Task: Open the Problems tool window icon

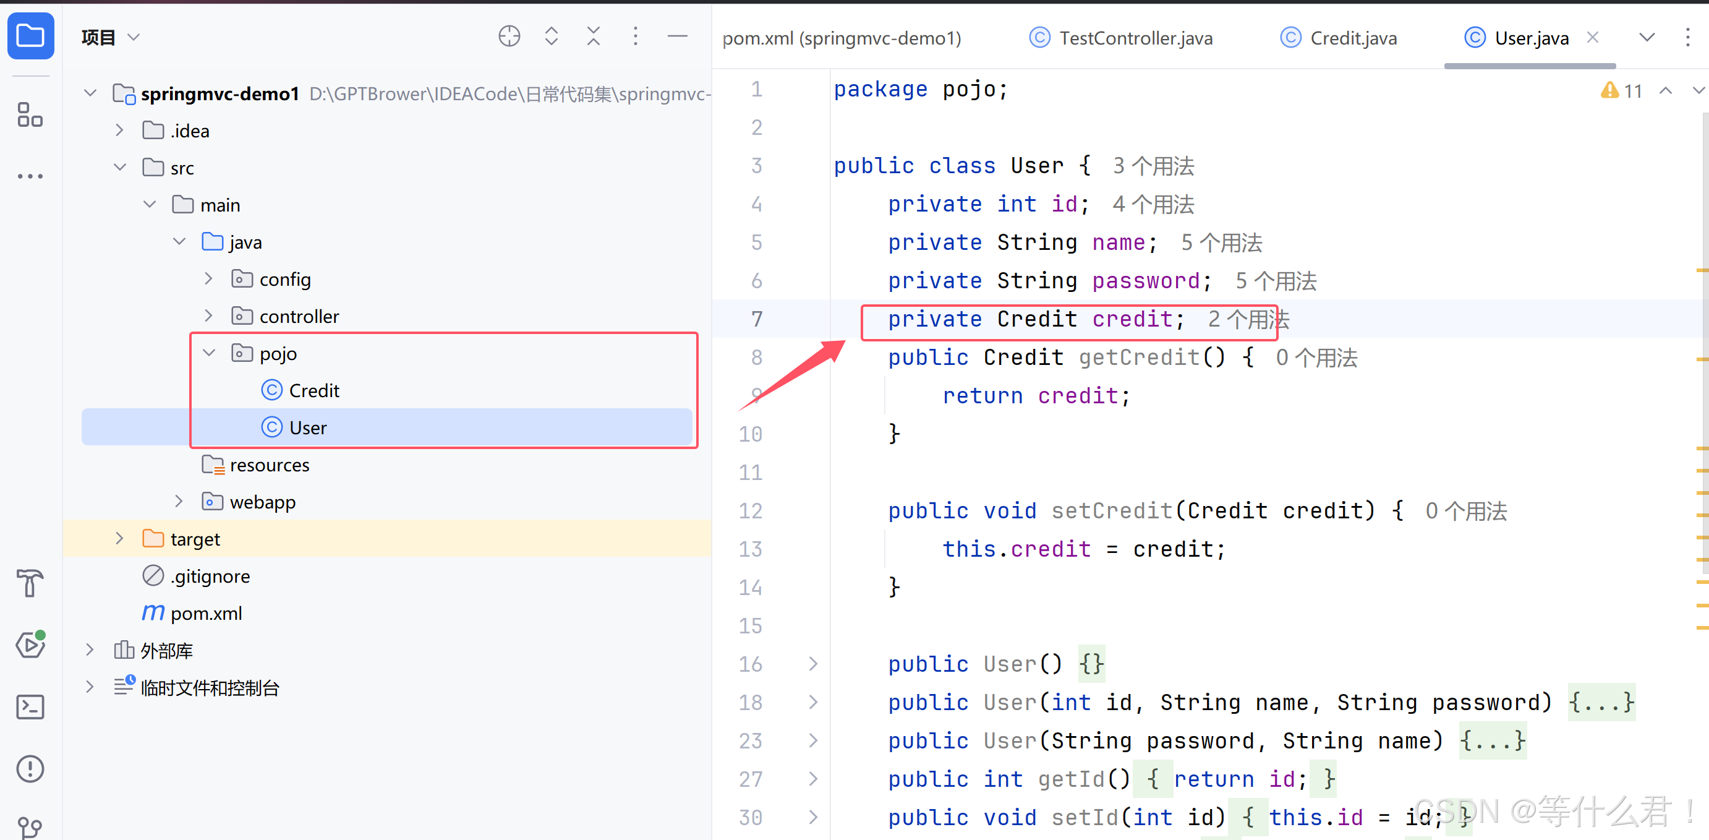Action: click(x=30, y=768)
